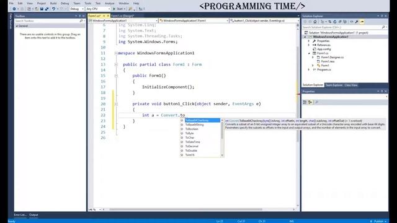Open the Output tab at bottom

coord(33,215)
